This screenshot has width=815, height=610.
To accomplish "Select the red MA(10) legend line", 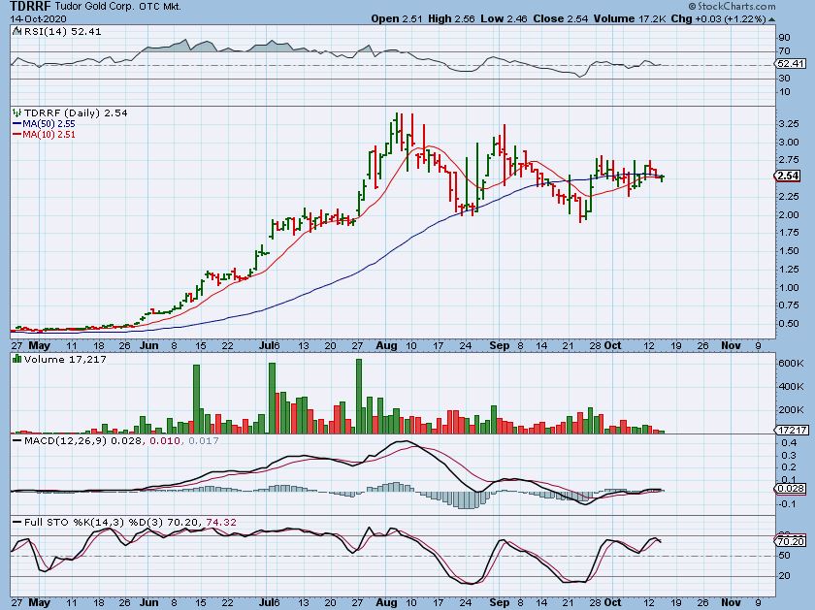I will (16, 135).
